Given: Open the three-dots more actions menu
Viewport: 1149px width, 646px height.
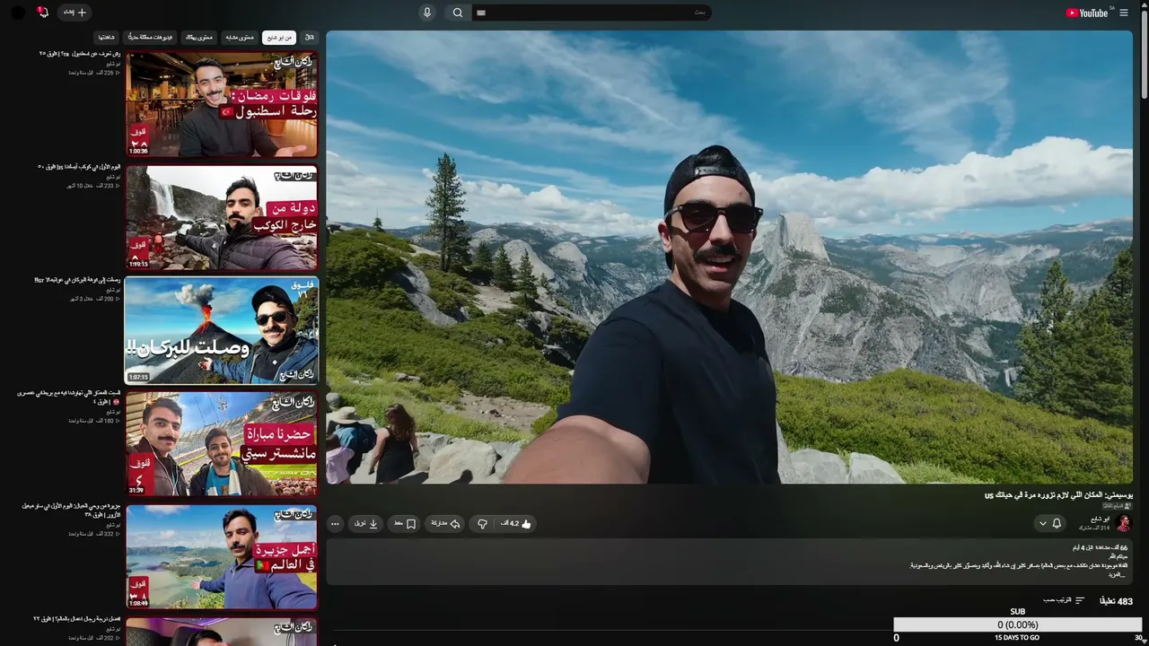Looking at the screenshot, I should (335, 523).
